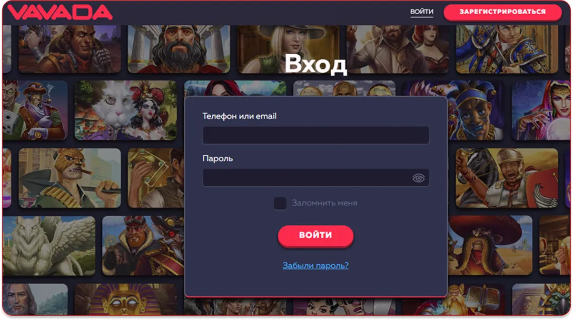This screenshot has width=573, height=320.
Task: Select the white rabbit and queen thumbnail
Action: click(x=125, y=111)
